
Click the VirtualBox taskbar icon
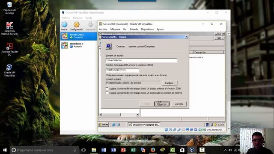pyautogui.click(x=192, y=150)
